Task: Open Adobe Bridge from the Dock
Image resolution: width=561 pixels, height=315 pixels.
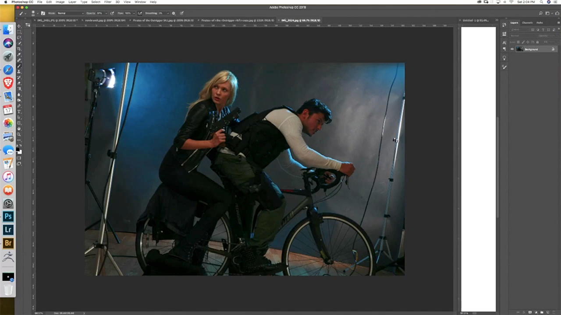Action: click(8, 243)
